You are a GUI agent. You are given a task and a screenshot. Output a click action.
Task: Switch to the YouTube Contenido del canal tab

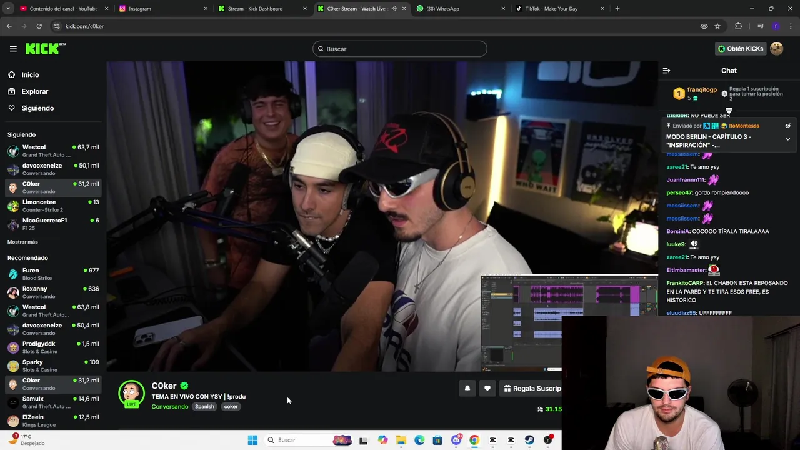[62, 9]
